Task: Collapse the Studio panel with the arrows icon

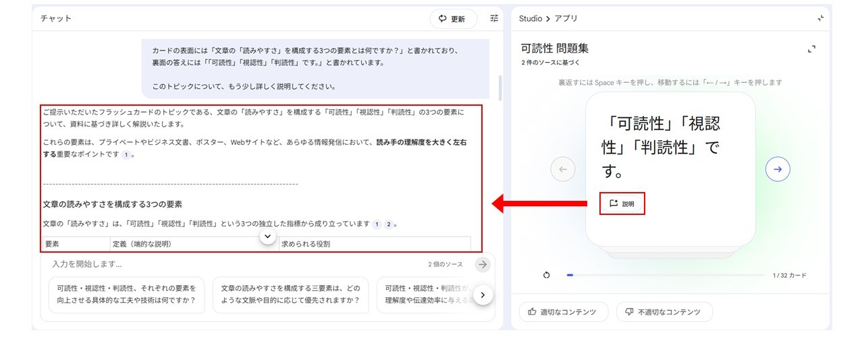Action: (820, 19)
